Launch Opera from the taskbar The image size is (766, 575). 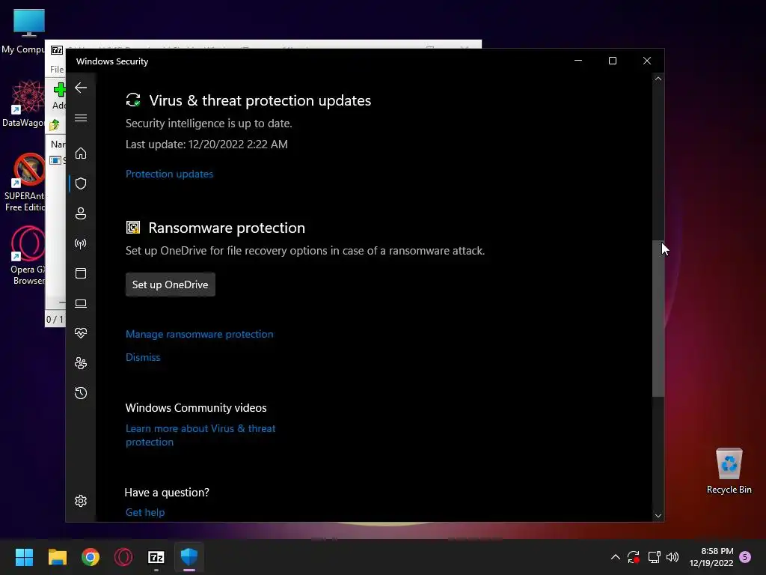[123, 557]
